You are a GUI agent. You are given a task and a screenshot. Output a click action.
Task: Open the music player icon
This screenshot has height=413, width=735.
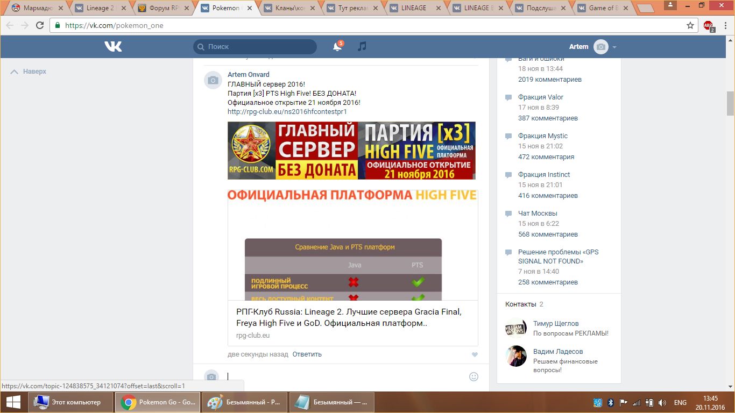(362, 47)
